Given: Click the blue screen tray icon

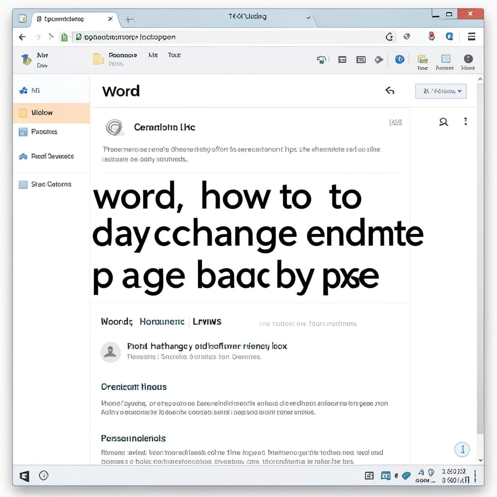Looking at the screenshot, I should pos(385,476).
